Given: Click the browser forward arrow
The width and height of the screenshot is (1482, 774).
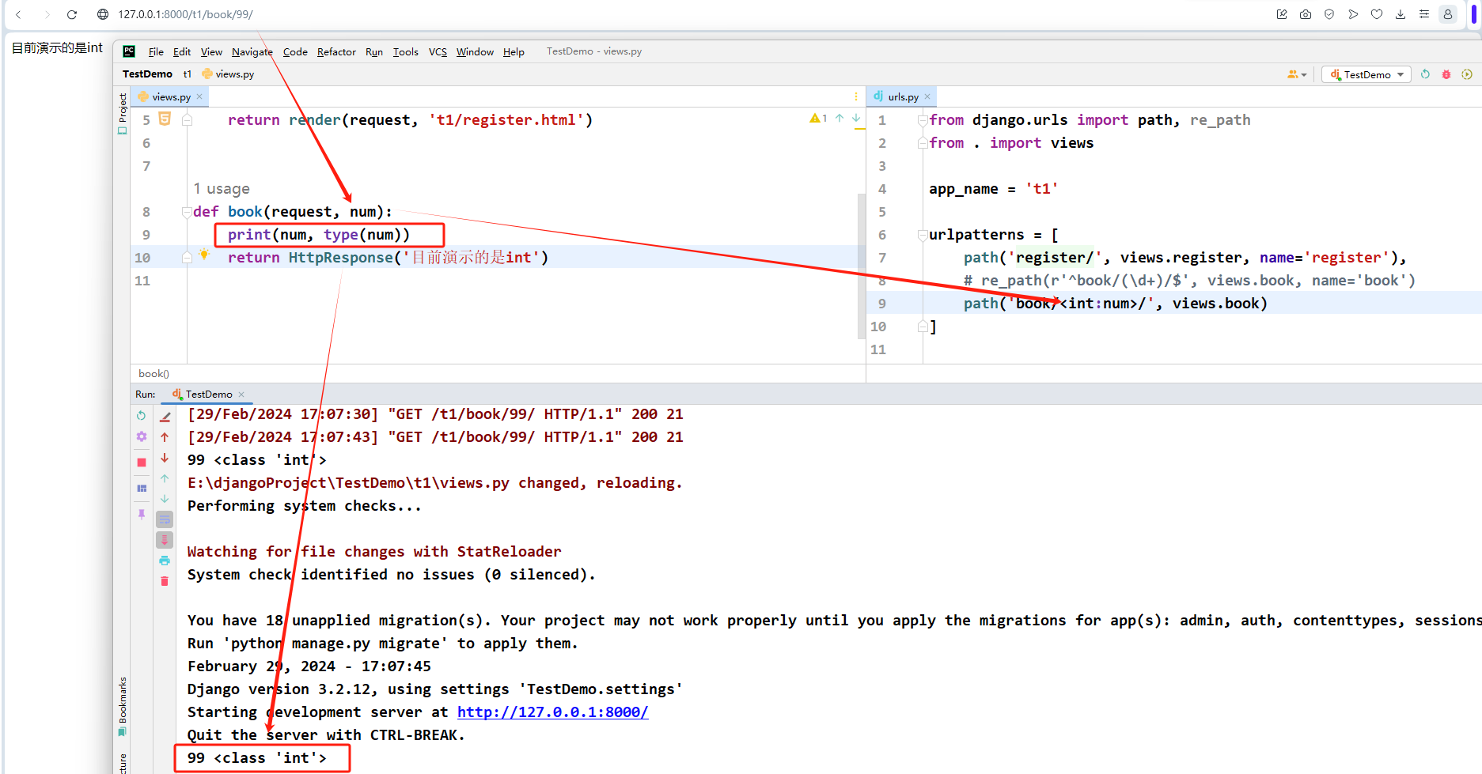Looking at the screenshot, I should pos(47,14).
